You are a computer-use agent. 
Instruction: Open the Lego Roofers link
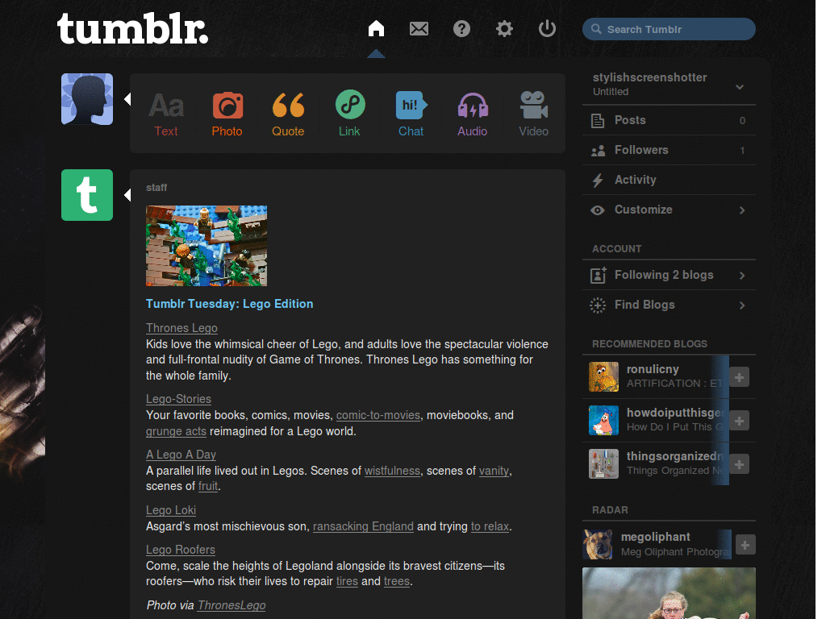click(181, 550)
